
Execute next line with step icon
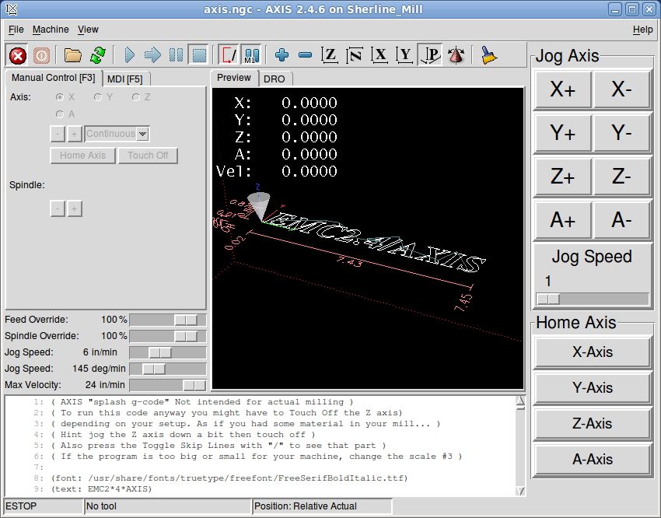(x=152, y=55)
